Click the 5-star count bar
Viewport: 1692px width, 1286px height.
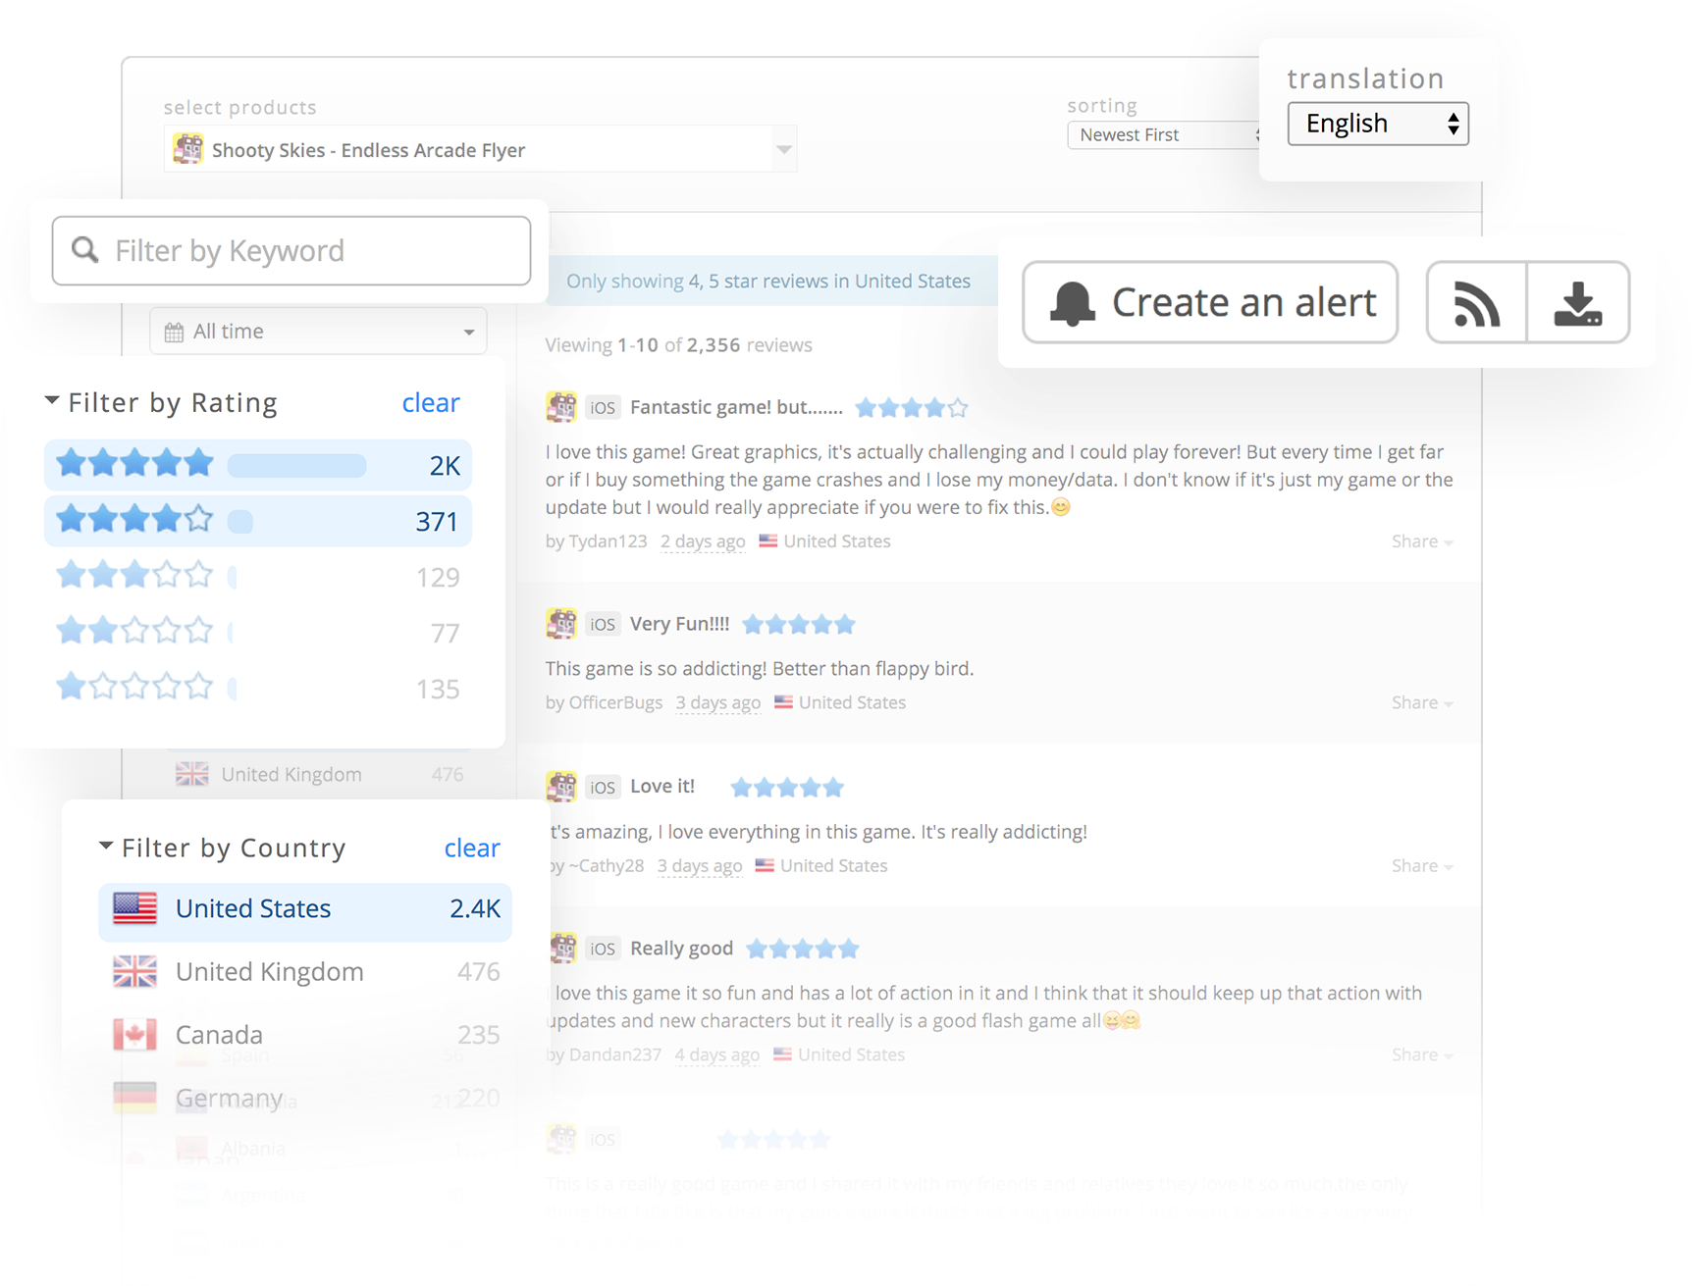[296, 465]
